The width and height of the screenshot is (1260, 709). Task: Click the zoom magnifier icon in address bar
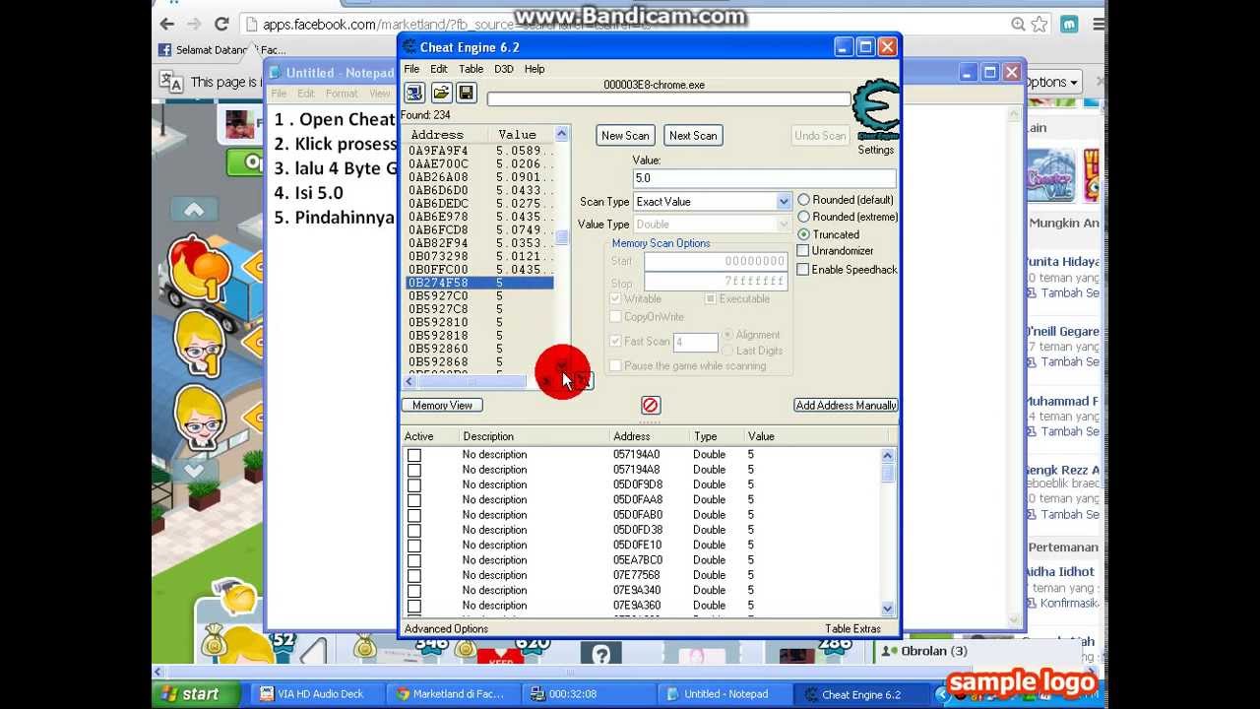pyautogui.click(x=1018, y=25)
